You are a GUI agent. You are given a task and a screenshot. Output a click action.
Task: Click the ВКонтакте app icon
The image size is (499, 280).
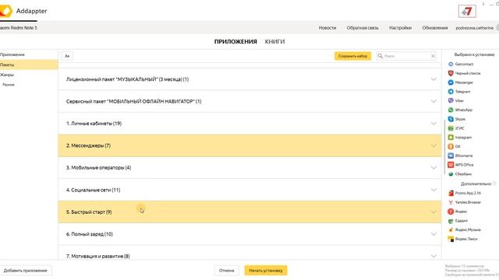(x=451, y=156)
